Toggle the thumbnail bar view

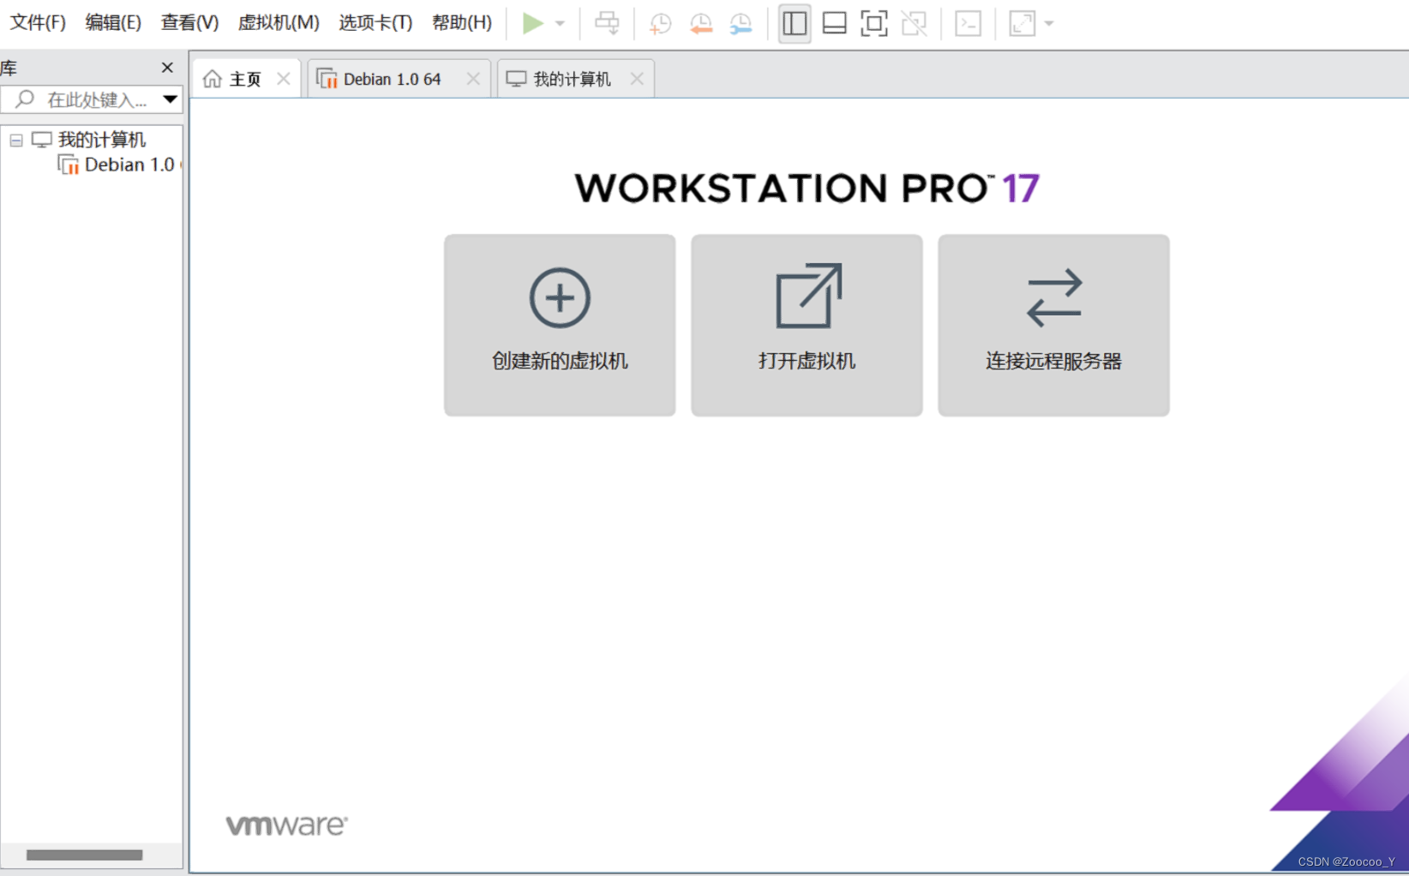[834, 23]
